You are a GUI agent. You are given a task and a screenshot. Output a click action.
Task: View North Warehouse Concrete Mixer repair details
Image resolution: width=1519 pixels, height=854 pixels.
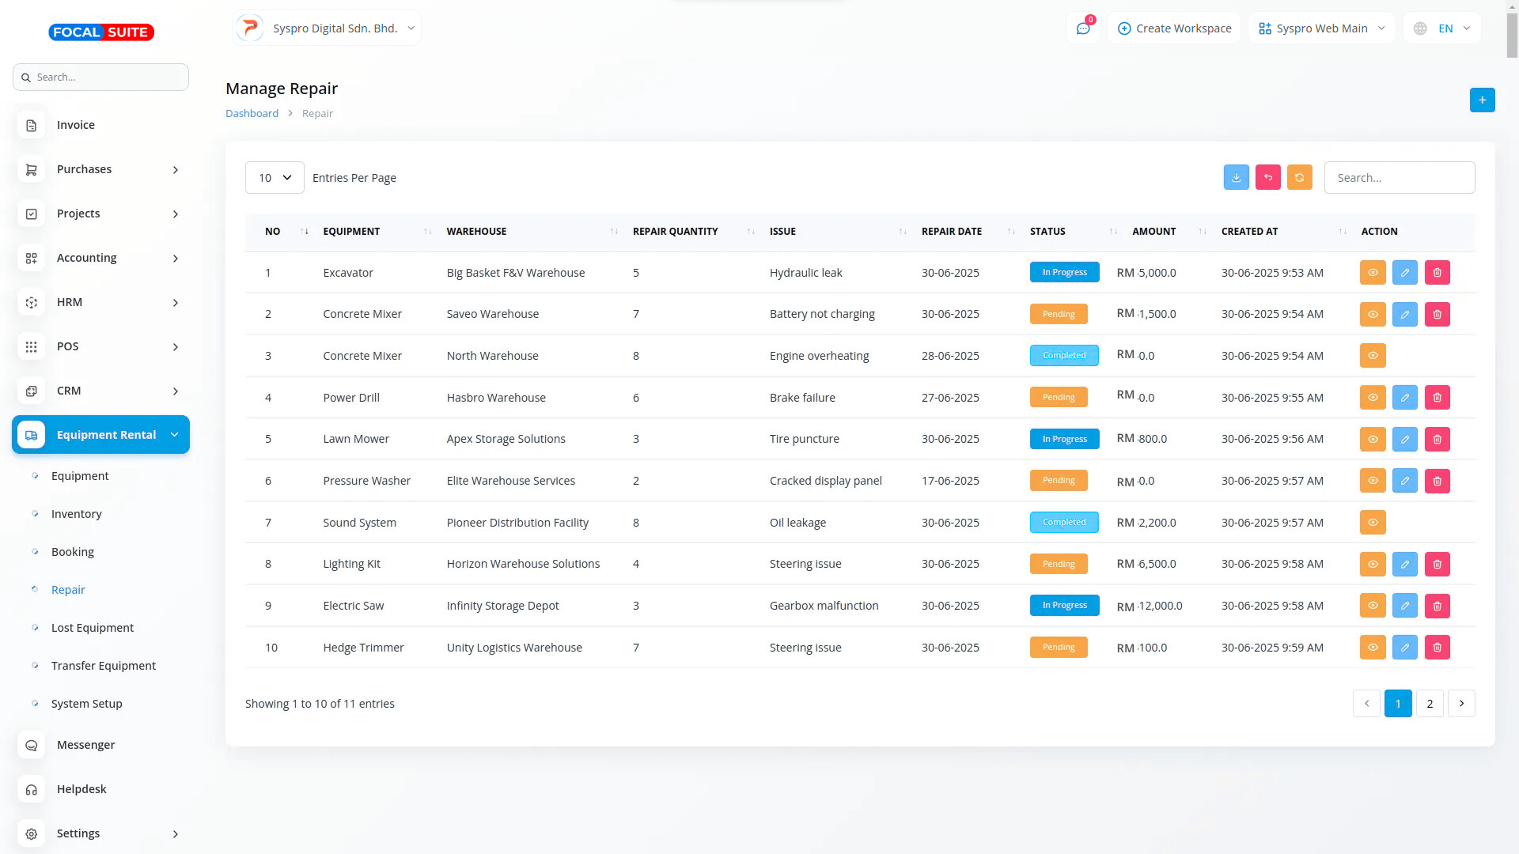1373,356
